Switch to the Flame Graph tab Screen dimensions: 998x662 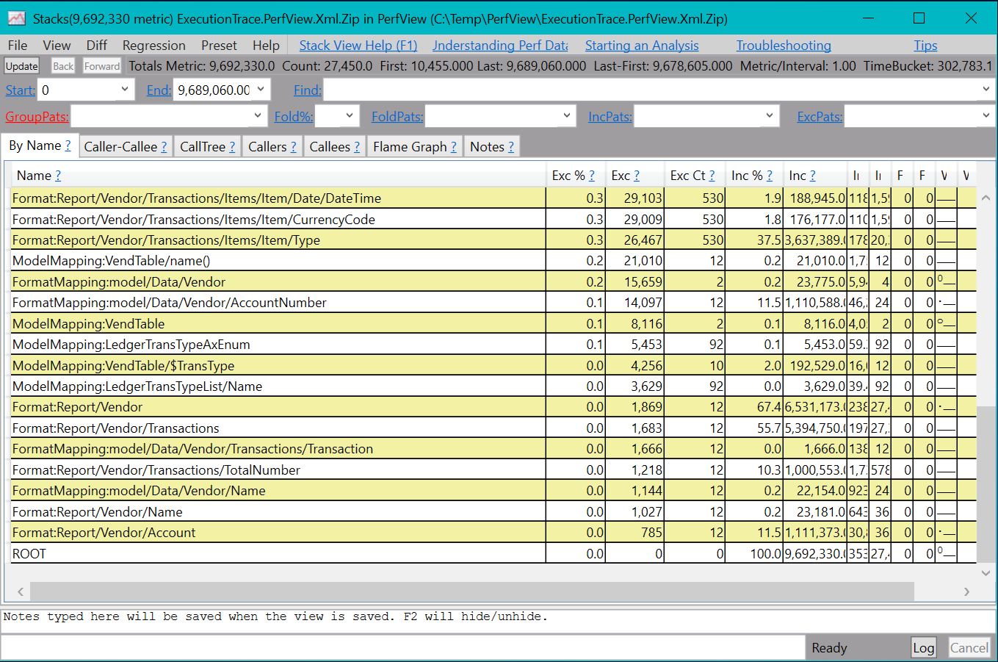[x=414, y=147]
